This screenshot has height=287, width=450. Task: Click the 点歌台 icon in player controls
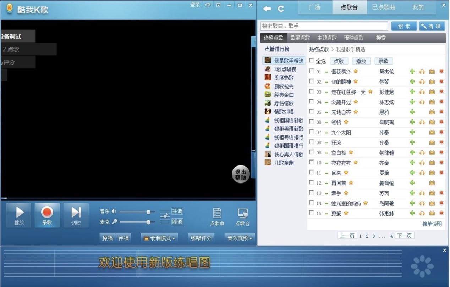click(x=243, y=216)
